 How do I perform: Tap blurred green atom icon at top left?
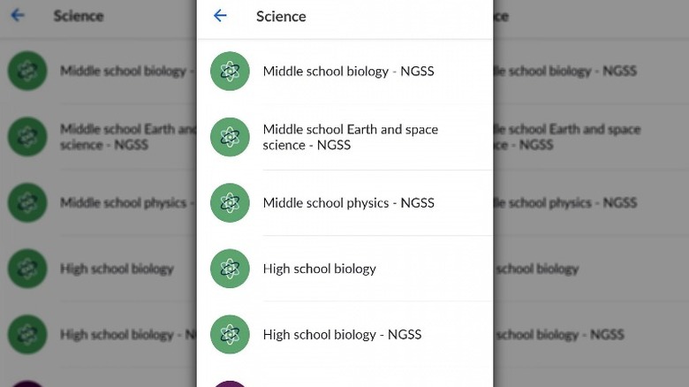point(27,71)
